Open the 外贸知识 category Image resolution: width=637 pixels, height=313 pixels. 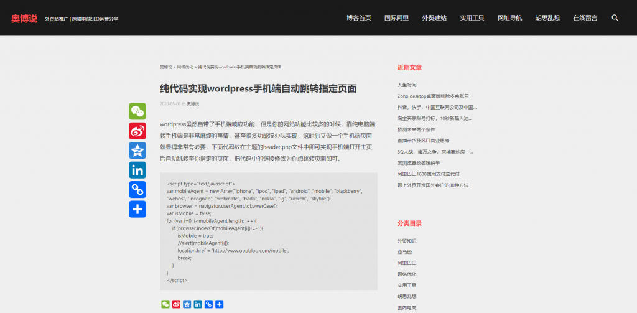coord(407,241)
